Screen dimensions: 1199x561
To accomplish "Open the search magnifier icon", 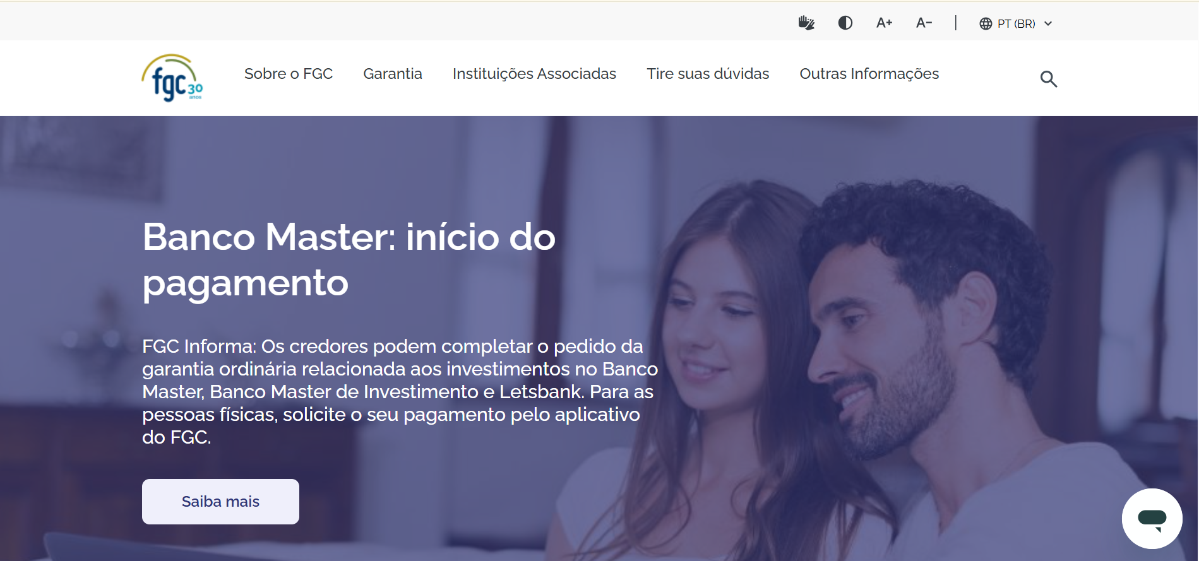I will [x=1049, y=79].
